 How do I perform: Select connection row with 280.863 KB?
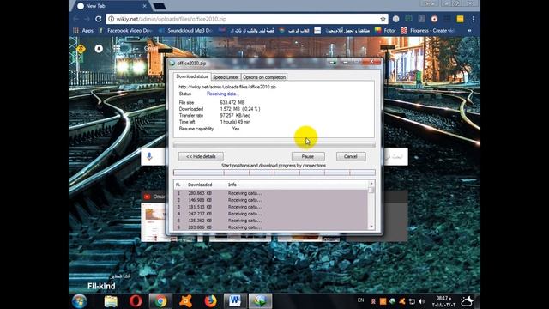[271, 193]
